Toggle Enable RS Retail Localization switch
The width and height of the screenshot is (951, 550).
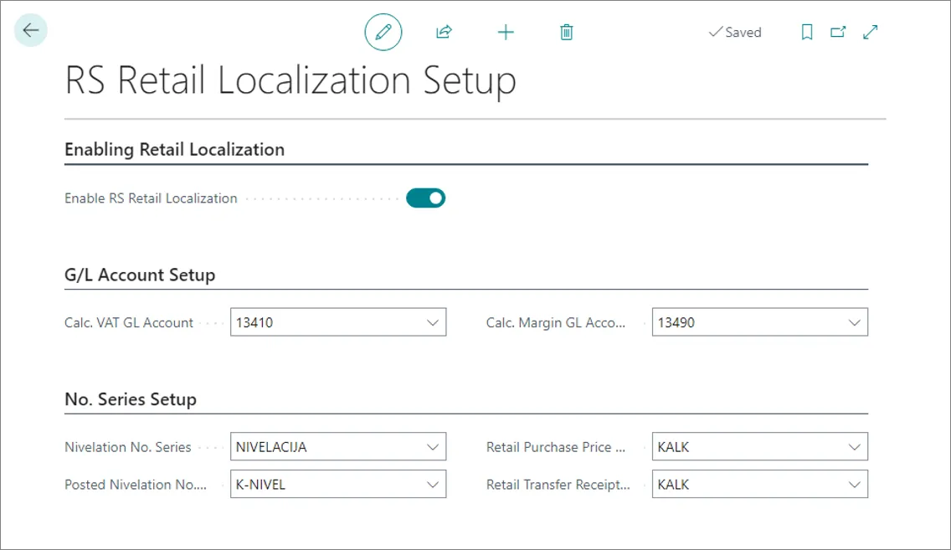[x=426, y=198]
